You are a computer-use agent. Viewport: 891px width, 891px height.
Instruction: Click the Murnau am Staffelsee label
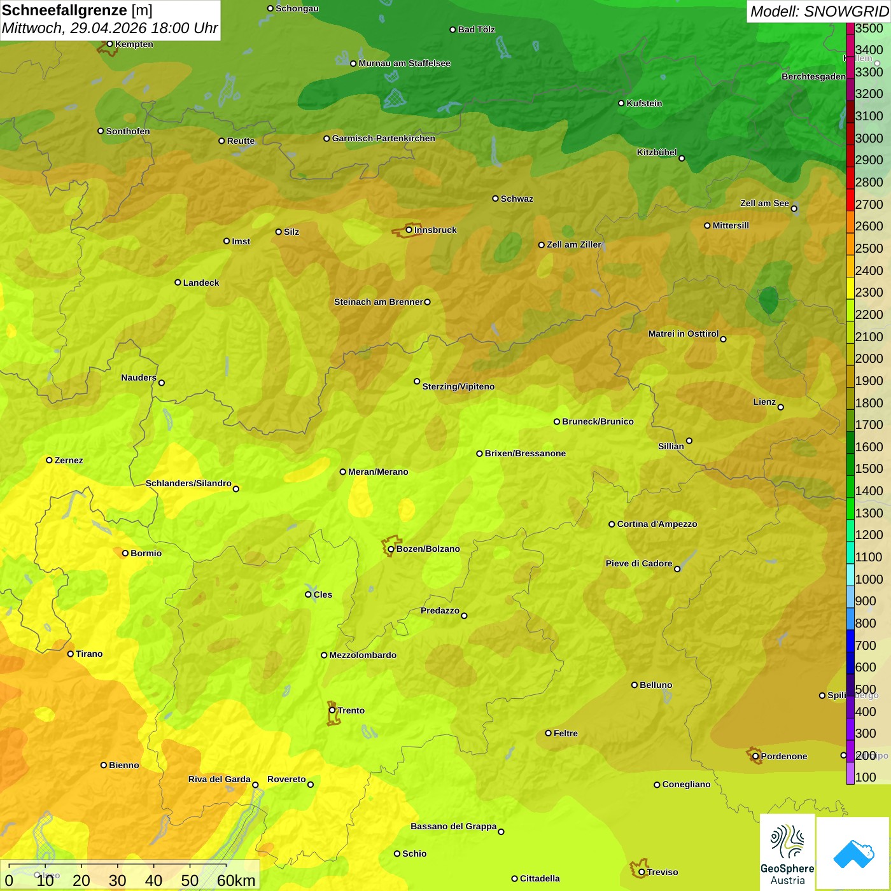point(404,63)
